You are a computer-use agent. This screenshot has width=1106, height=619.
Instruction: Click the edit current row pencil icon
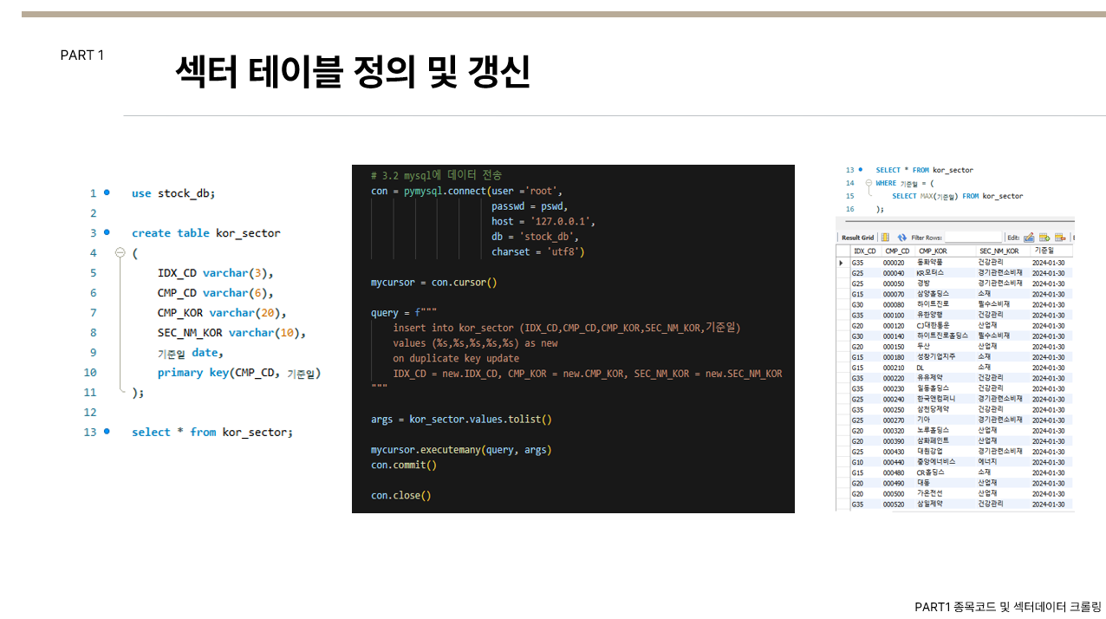coord(1029,238)
